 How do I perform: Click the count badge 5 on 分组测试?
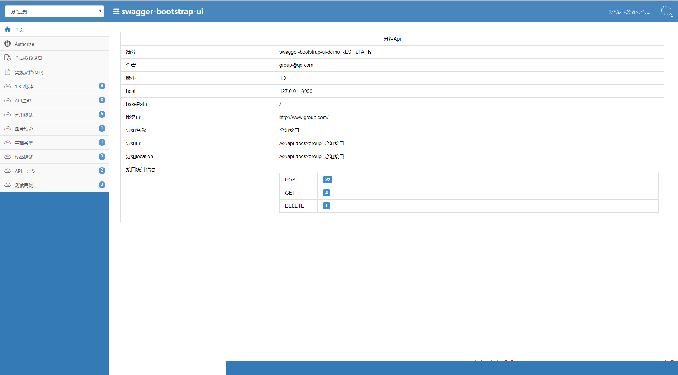102,114
